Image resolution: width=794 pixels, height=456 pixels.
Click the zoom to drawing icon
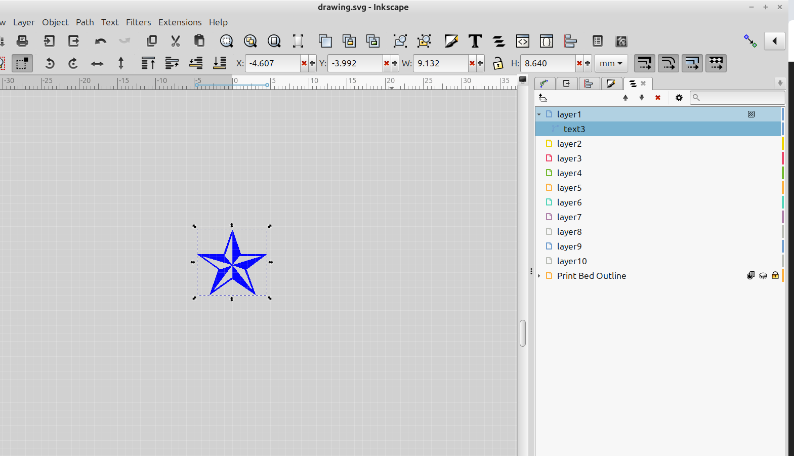pos(250,41)
